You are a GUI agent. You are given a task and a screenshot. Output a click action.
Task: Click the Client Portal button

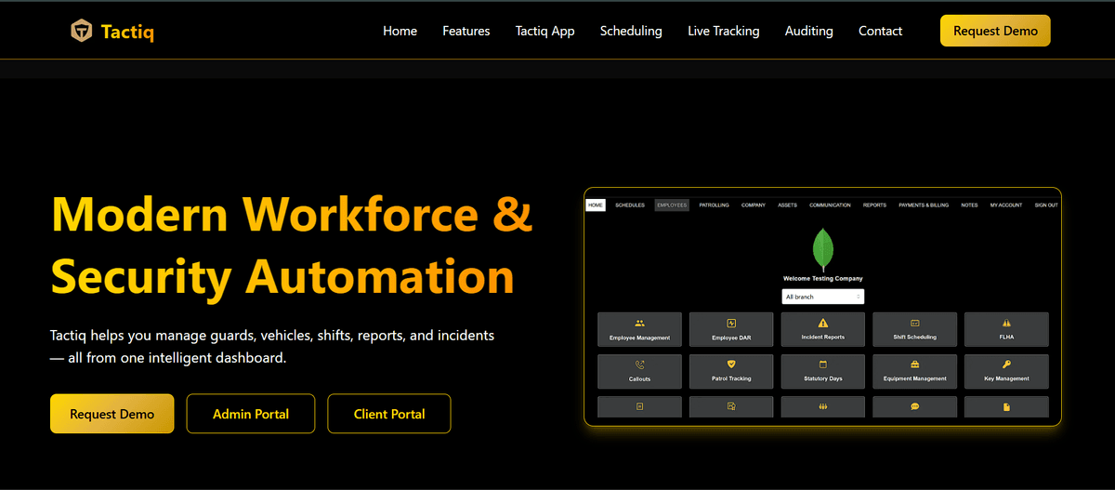[389, 414]
